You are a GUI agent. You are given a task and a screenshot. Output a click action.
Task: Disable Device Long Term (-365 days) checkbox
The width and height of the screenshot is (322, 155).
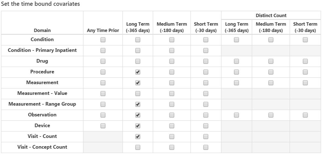coord(138,126)
